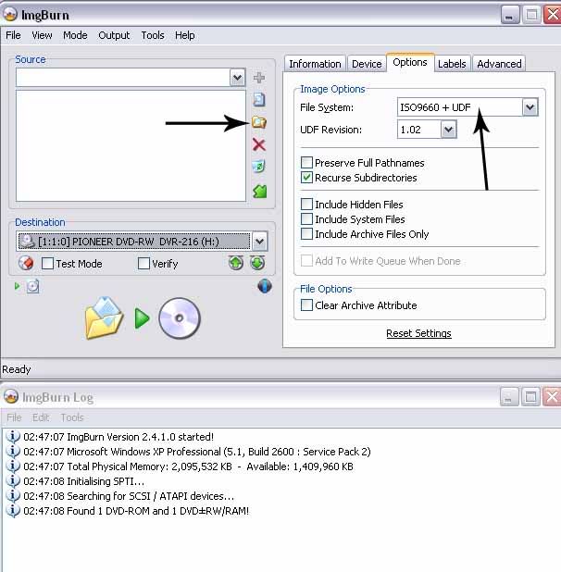Uncheck Recurse Subdirectories

[306, 178]
